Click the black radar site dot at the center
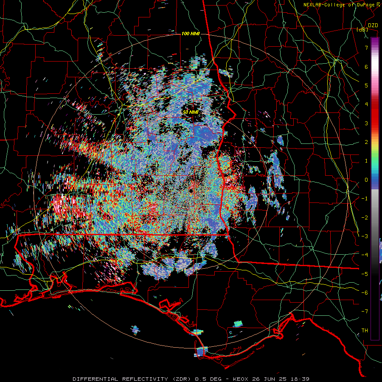The image size is (382, 382). tap(191, 190)
